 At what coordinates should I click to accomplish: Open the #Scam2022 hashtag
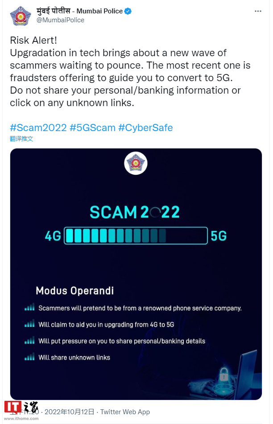point(38,128)
